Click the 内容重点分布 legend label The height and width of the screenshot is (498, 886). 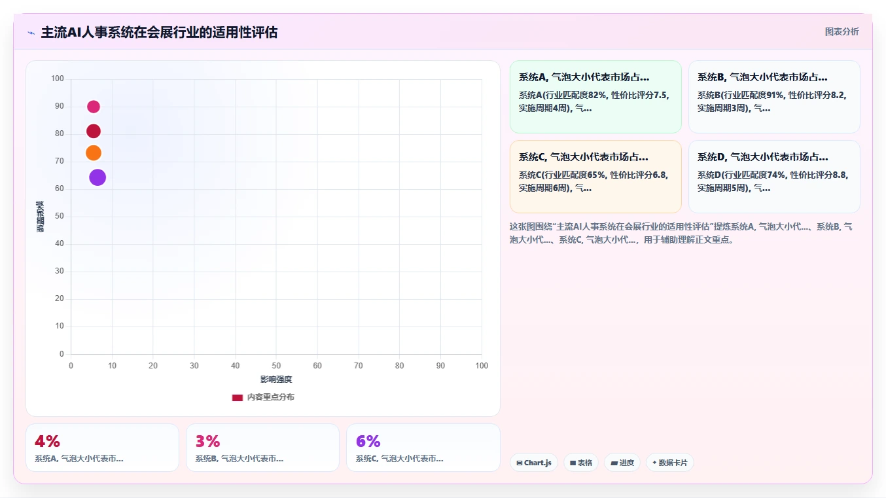pos(270,397)
